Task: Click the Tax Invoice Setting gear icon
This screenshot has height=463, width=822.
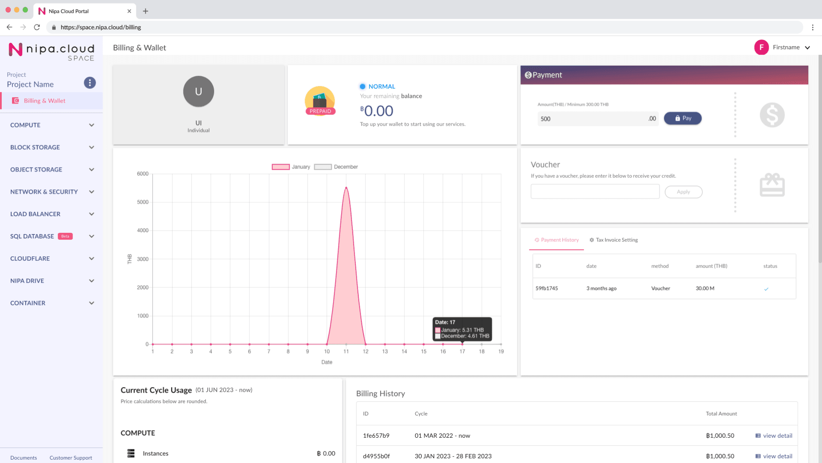Action: [591, 240]
